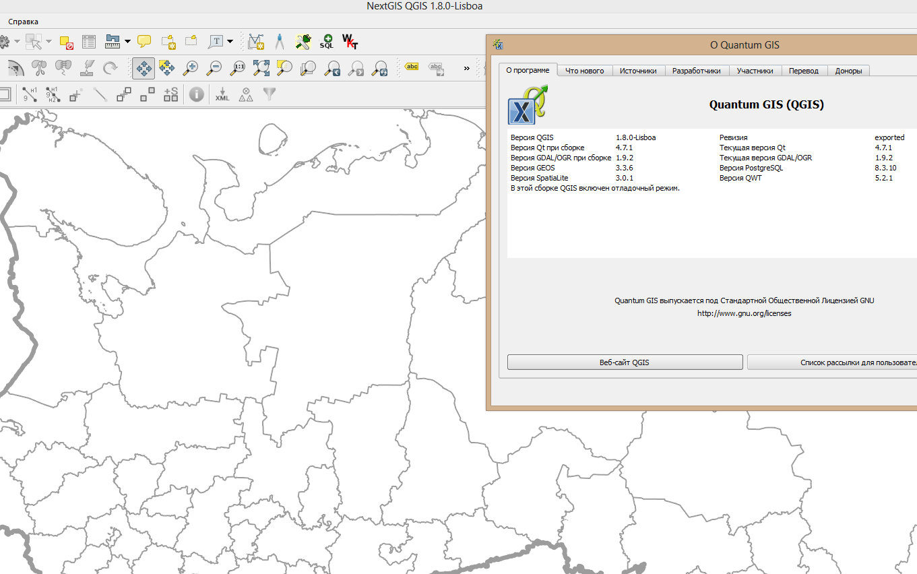This screenshot has height=574, width=917.
Task: Click the gray funnel filter icon
Action: 270,94
